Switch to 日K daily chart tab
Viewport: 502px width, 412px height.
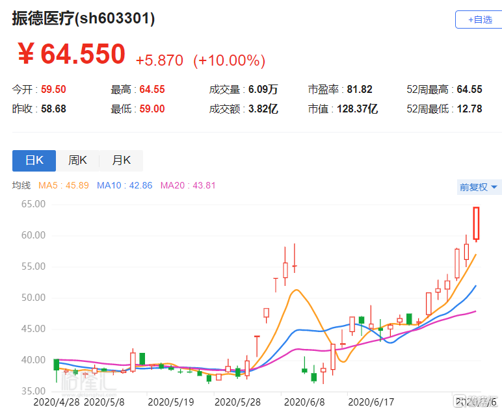[x=34, y=161]
